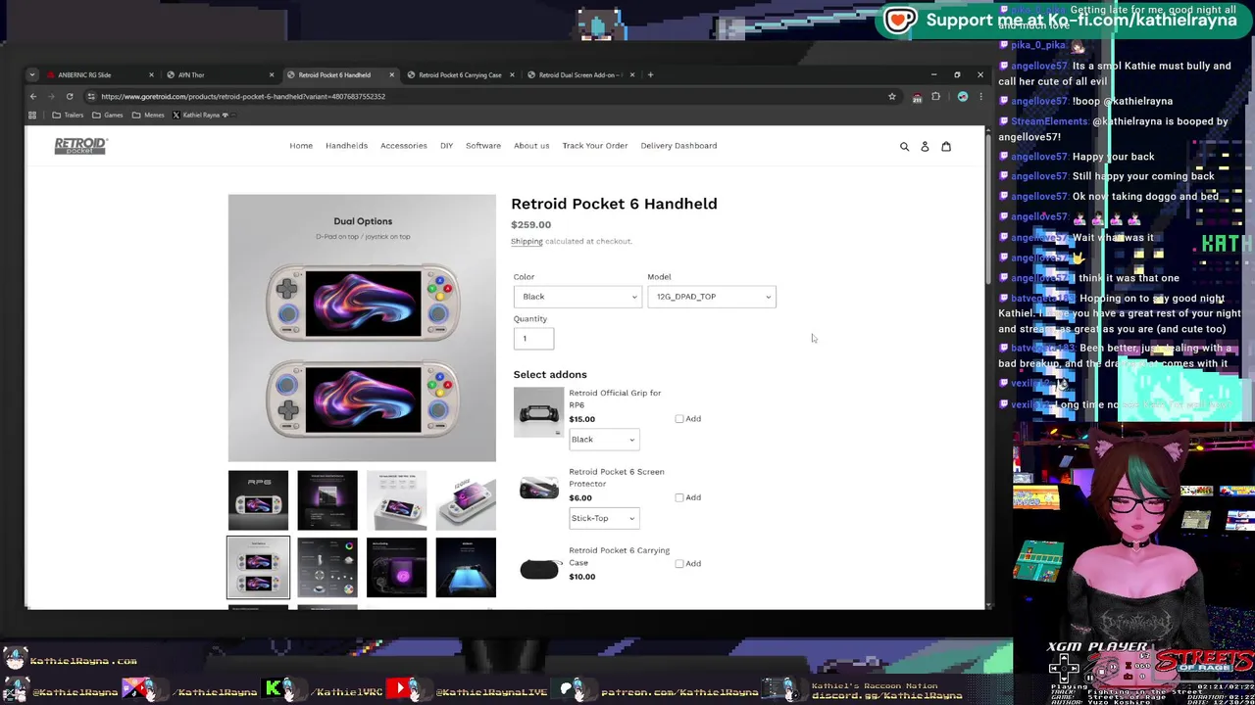
Task: Open the account login icon
Action: (925, 146)
